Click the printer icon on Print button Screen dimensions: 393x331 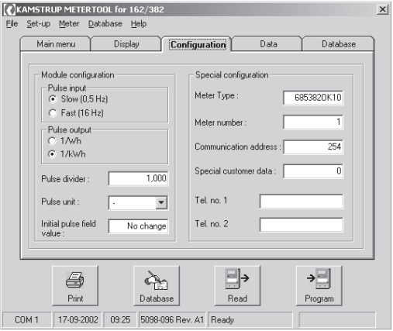pyautogui.click(x=74, y=280)
